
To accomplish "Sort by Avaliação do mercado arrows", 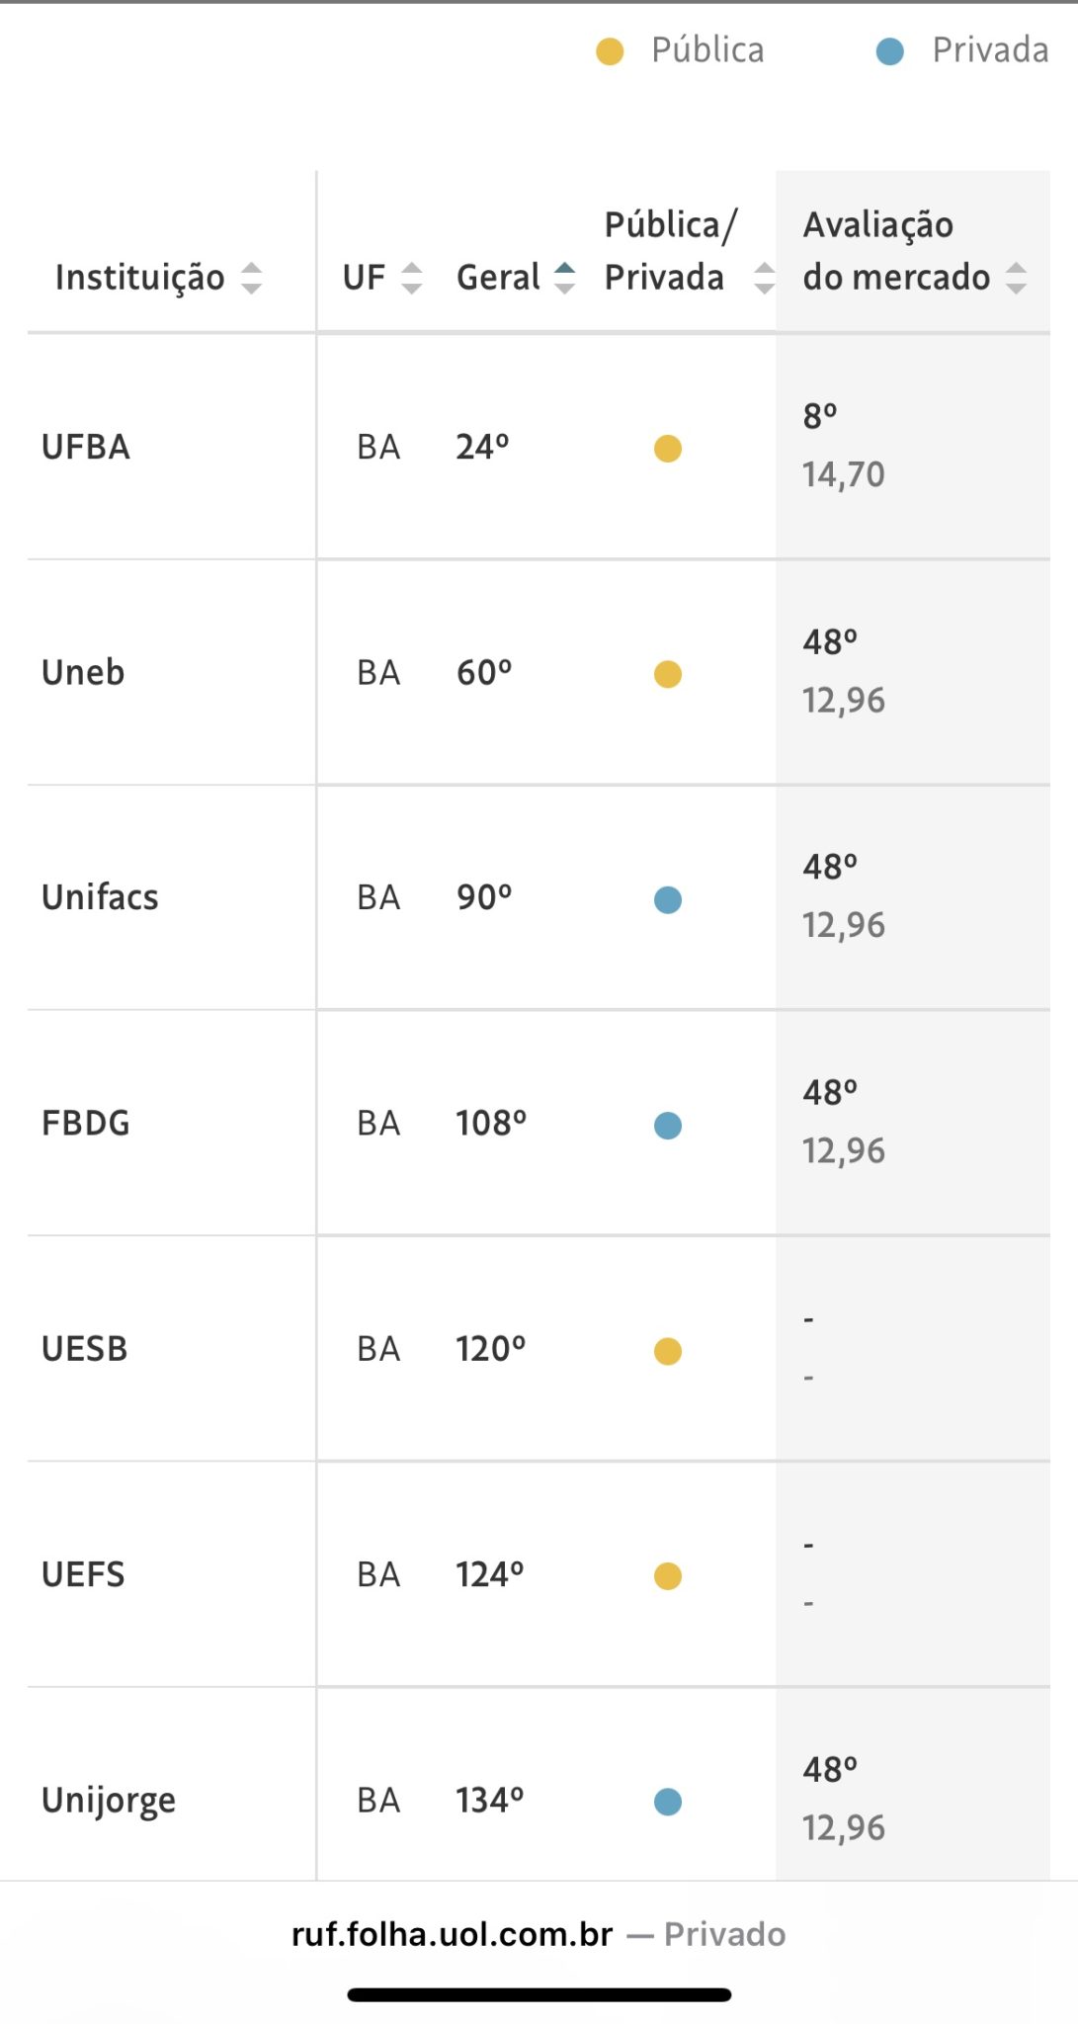I will 1016,278.
